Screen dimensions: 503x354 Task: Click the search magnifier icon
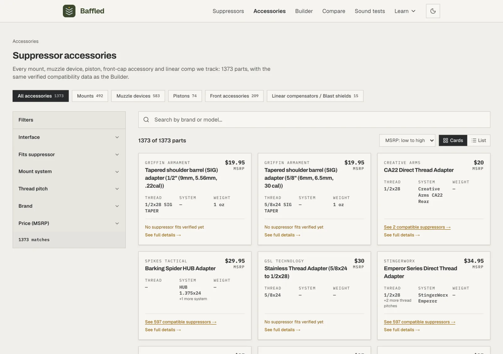point(146,120)
